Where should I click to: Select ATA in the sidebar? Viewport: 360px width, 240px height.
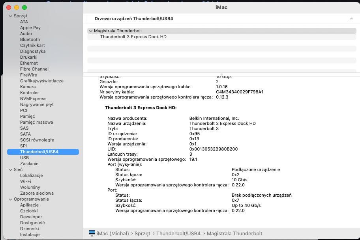click(x=24, y=22)
